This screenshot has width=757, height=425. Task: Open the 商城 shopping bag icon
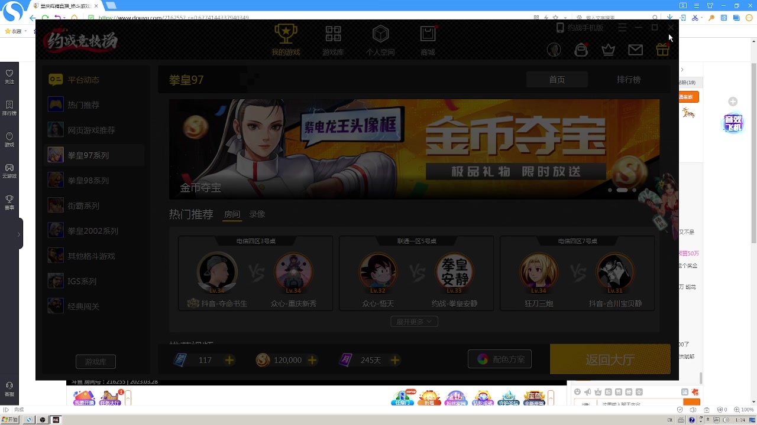[x=428, y=40]
